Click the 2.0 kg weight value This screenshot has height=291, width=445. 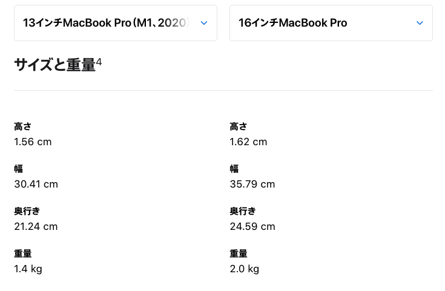pos(245,269)
